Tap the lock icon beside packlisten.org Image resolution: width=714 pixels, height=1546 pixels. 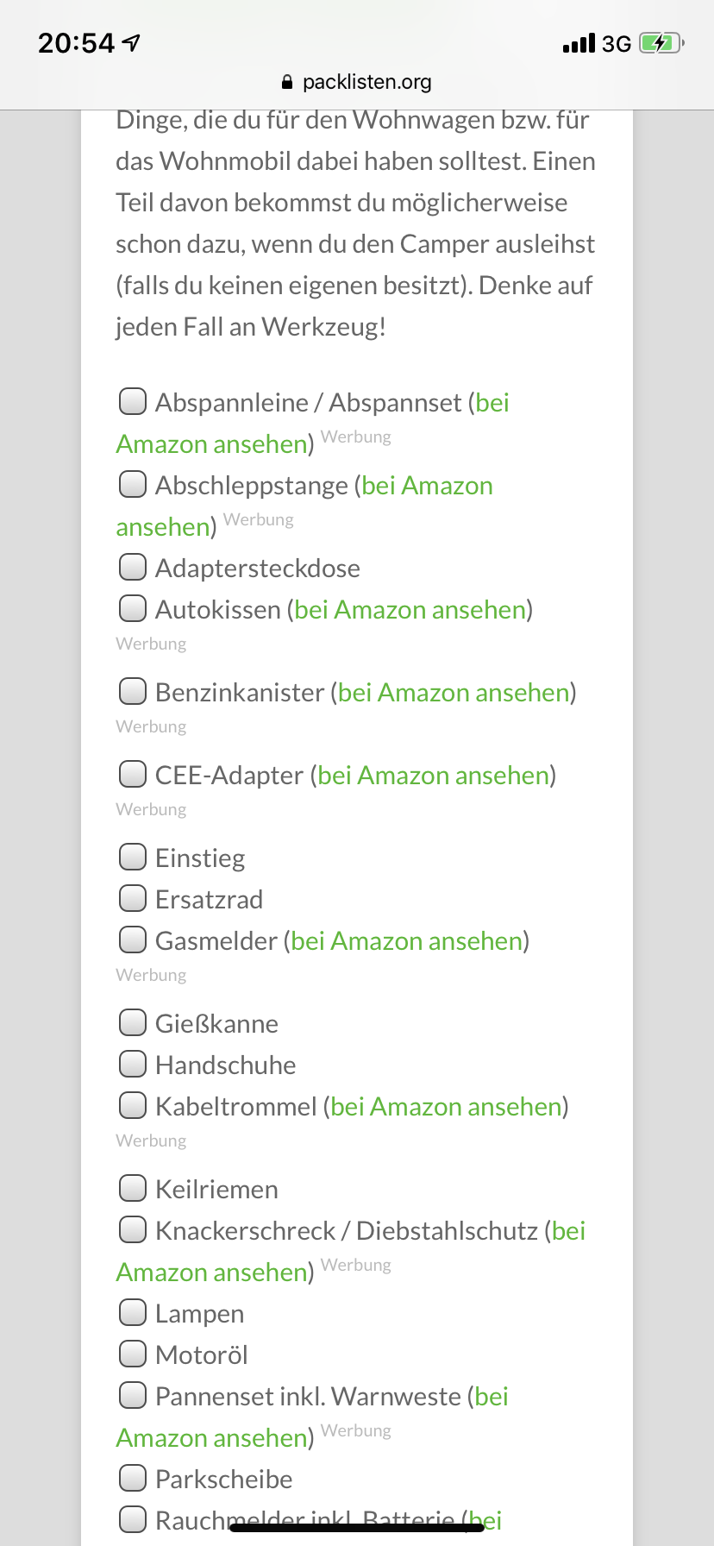point(287,82)
